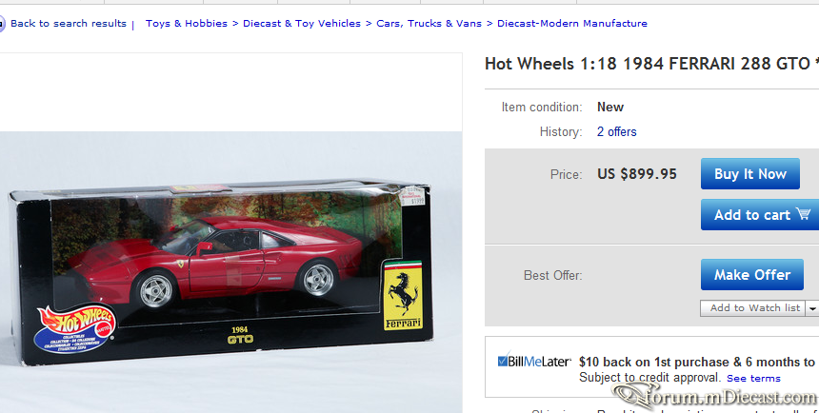819x413 pixels.
Task: Open the Toys & Hobbies breadcrumb category
Action: pyautogui.click(x=187, y=24)
